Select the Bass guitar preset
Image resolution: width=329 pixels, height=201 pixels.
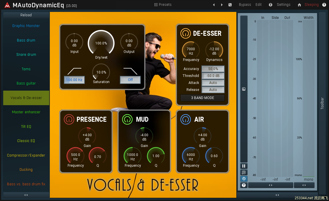(x=26, y=83)
